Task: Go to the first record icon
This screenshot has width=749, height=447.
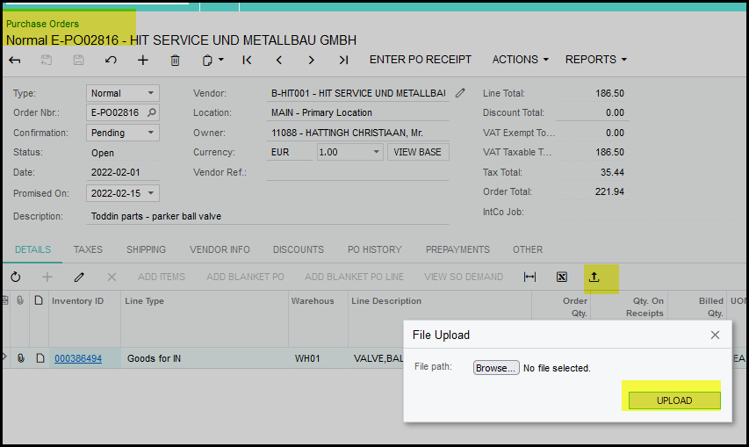Action: [x=247, y=60]
